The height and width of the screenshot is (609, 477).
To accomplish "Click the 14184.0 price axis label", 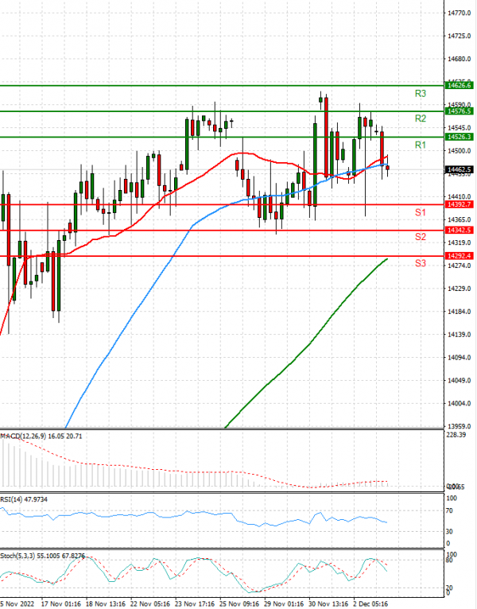I will (460, 312).
